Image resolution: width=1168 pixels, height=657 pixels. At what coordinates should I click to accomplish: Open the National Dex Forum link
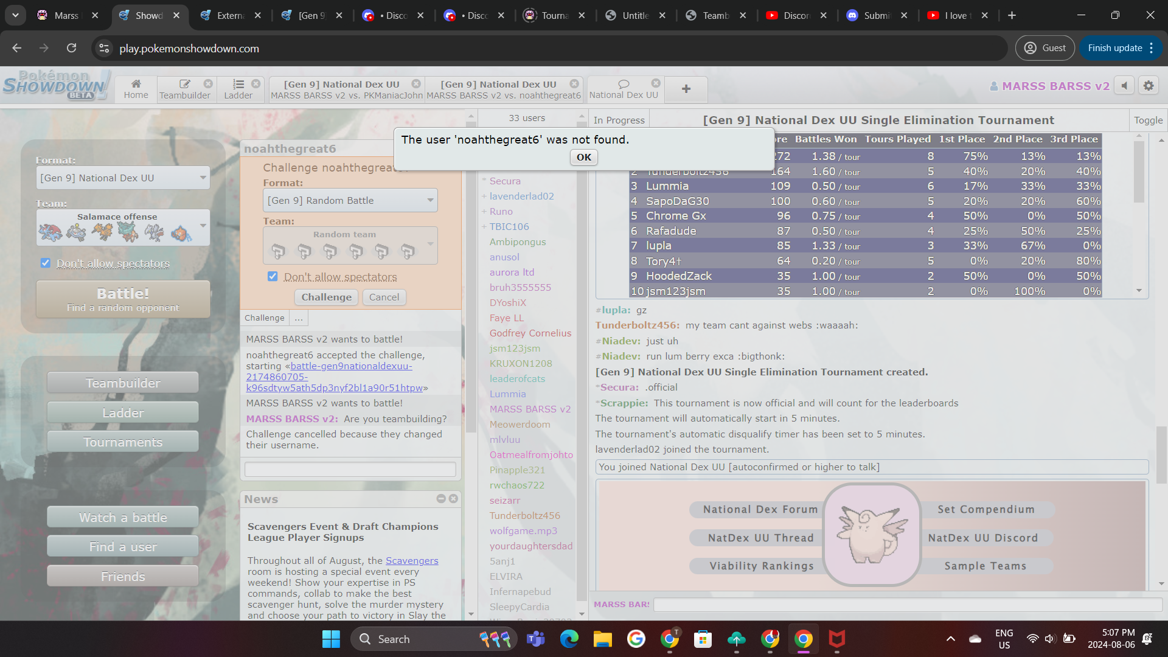[x=760, y=509]
